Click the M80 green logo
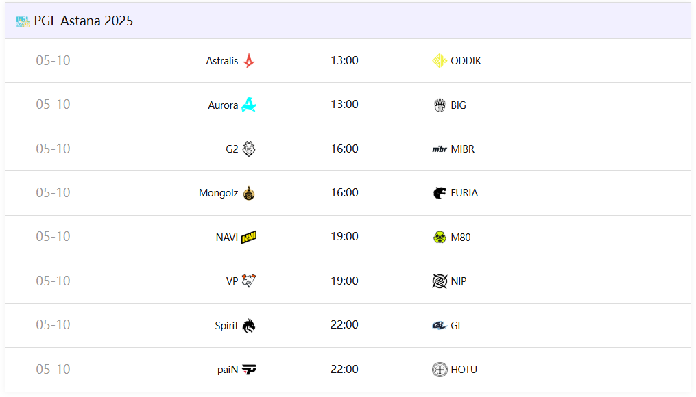The height and width of the screenshot is (397, 696). click(x=440, y=238)
